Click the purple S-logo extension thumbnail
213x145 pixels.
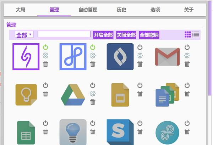tap(26, 57)
